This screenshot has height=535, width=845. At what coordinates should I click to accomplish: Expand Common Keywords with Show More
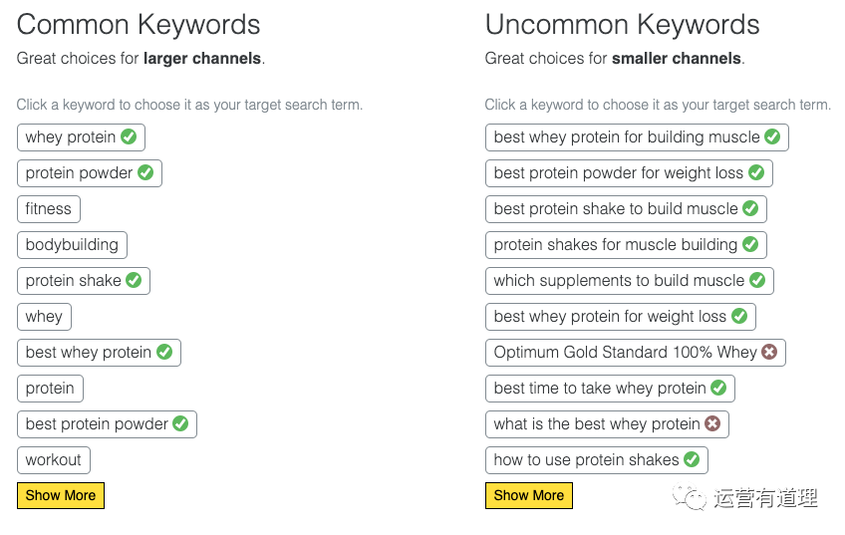click(x=61, y=495)
